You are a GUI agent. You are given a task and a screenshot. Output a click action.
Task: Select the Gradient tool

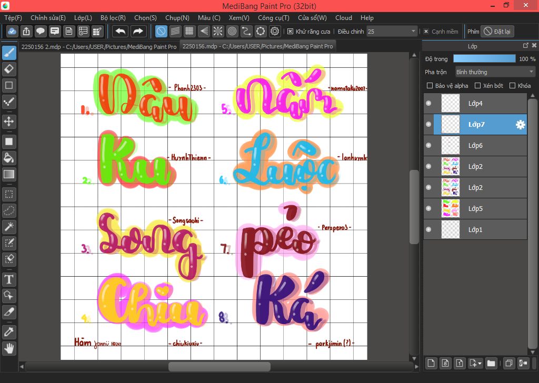click(9, 174)
